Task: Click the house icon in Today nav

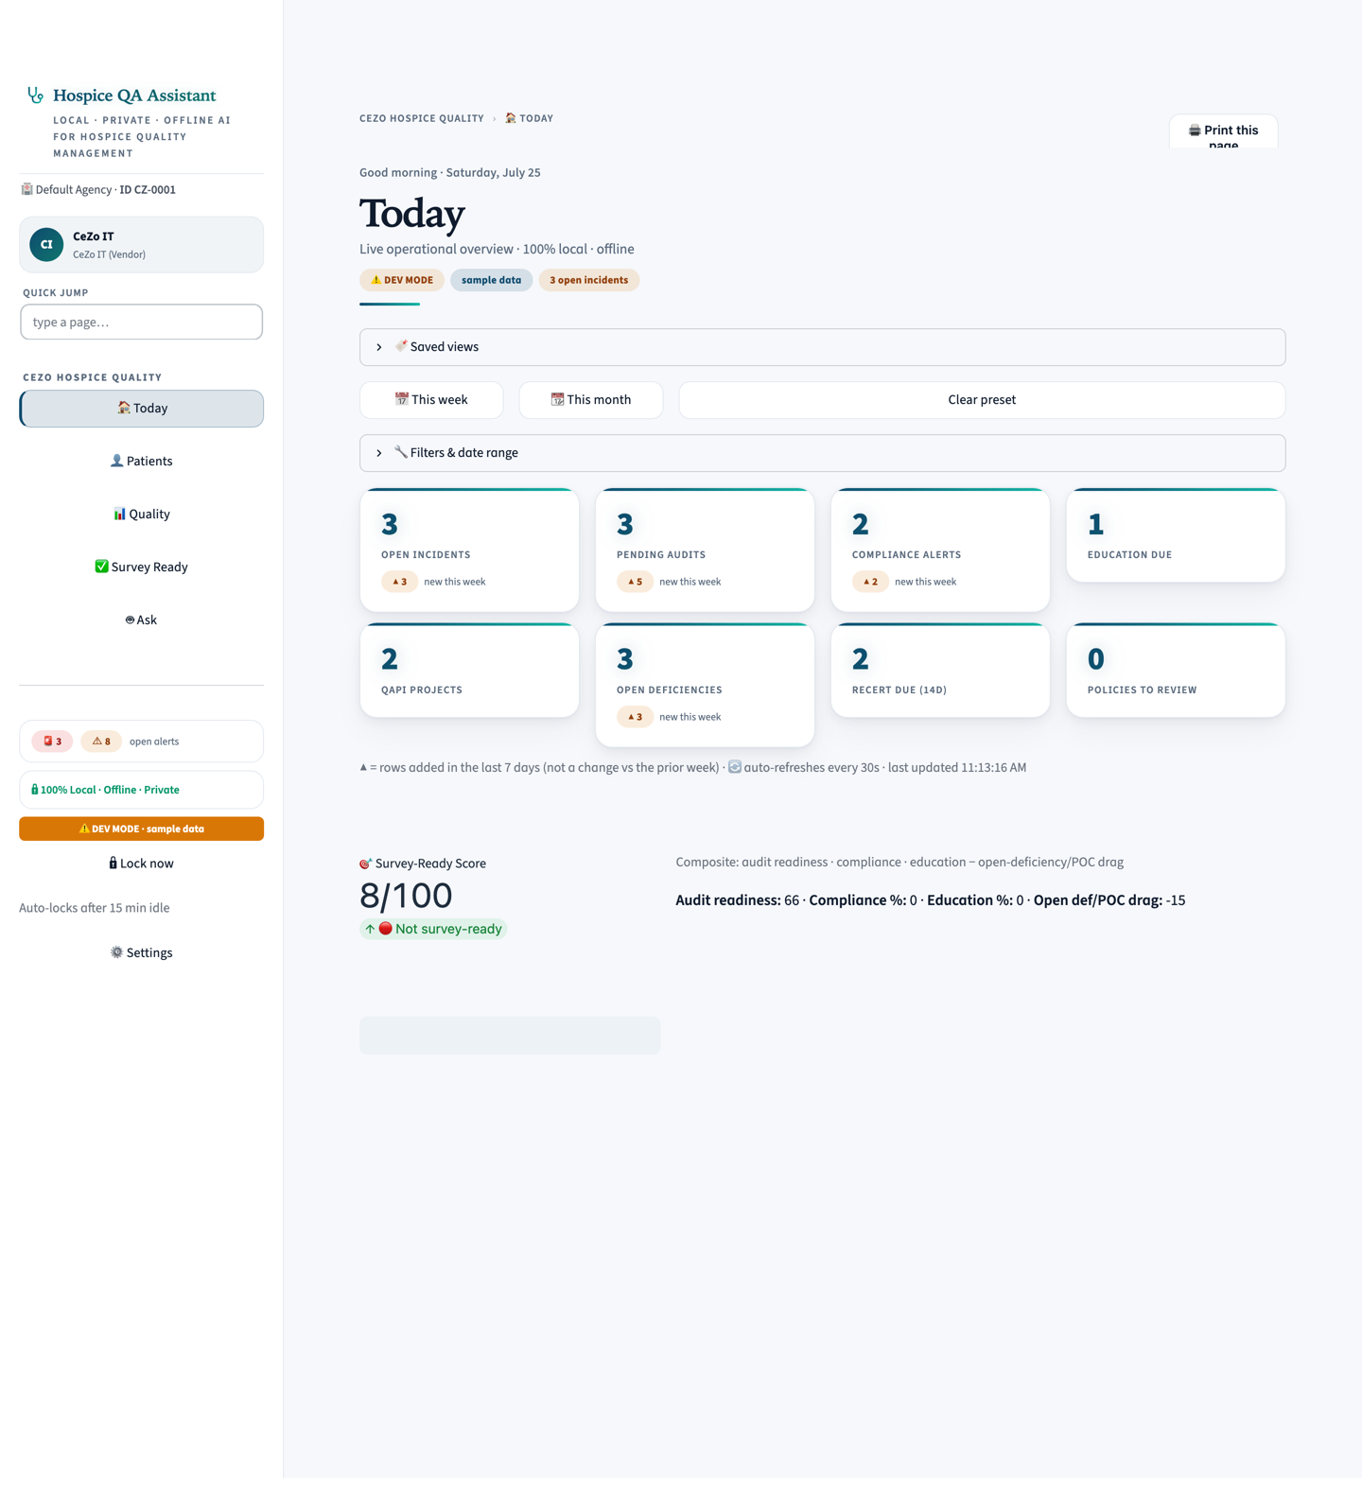Action: coord(123,408)
